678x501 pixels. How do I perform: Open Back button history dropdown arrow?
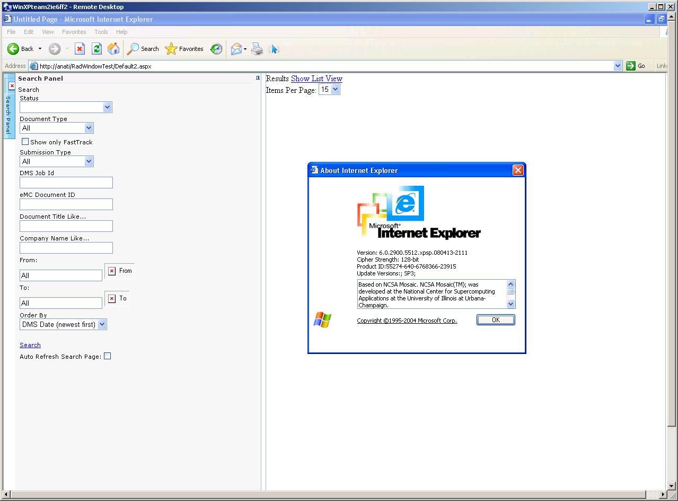pos(40,49)
